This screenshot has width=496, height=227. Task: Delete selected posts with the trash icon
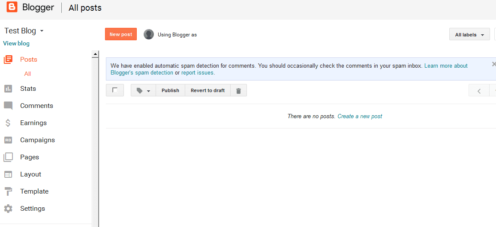pyautogui.click(x=238, y=90)
